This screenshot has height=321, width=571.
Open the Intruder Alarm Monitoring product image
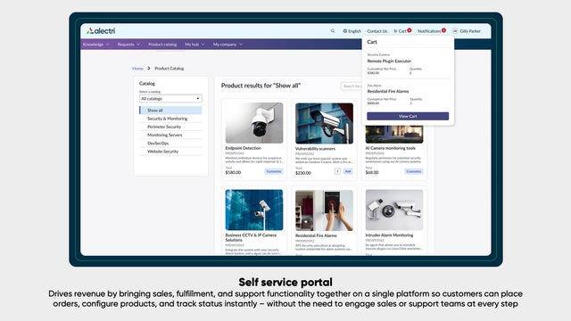click(394, 210)
